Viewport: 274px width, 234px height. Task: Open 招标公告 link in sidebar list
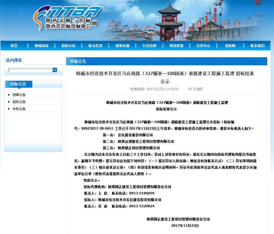point(19,102)
